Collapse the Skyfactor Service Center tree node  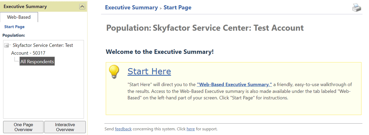click(6, 46)
